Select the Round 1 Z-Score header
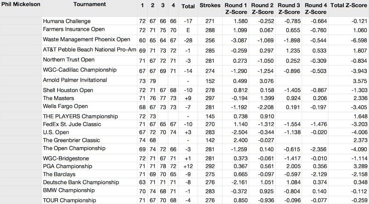This screenshot has width=369, height=204. tap(236, 8)
